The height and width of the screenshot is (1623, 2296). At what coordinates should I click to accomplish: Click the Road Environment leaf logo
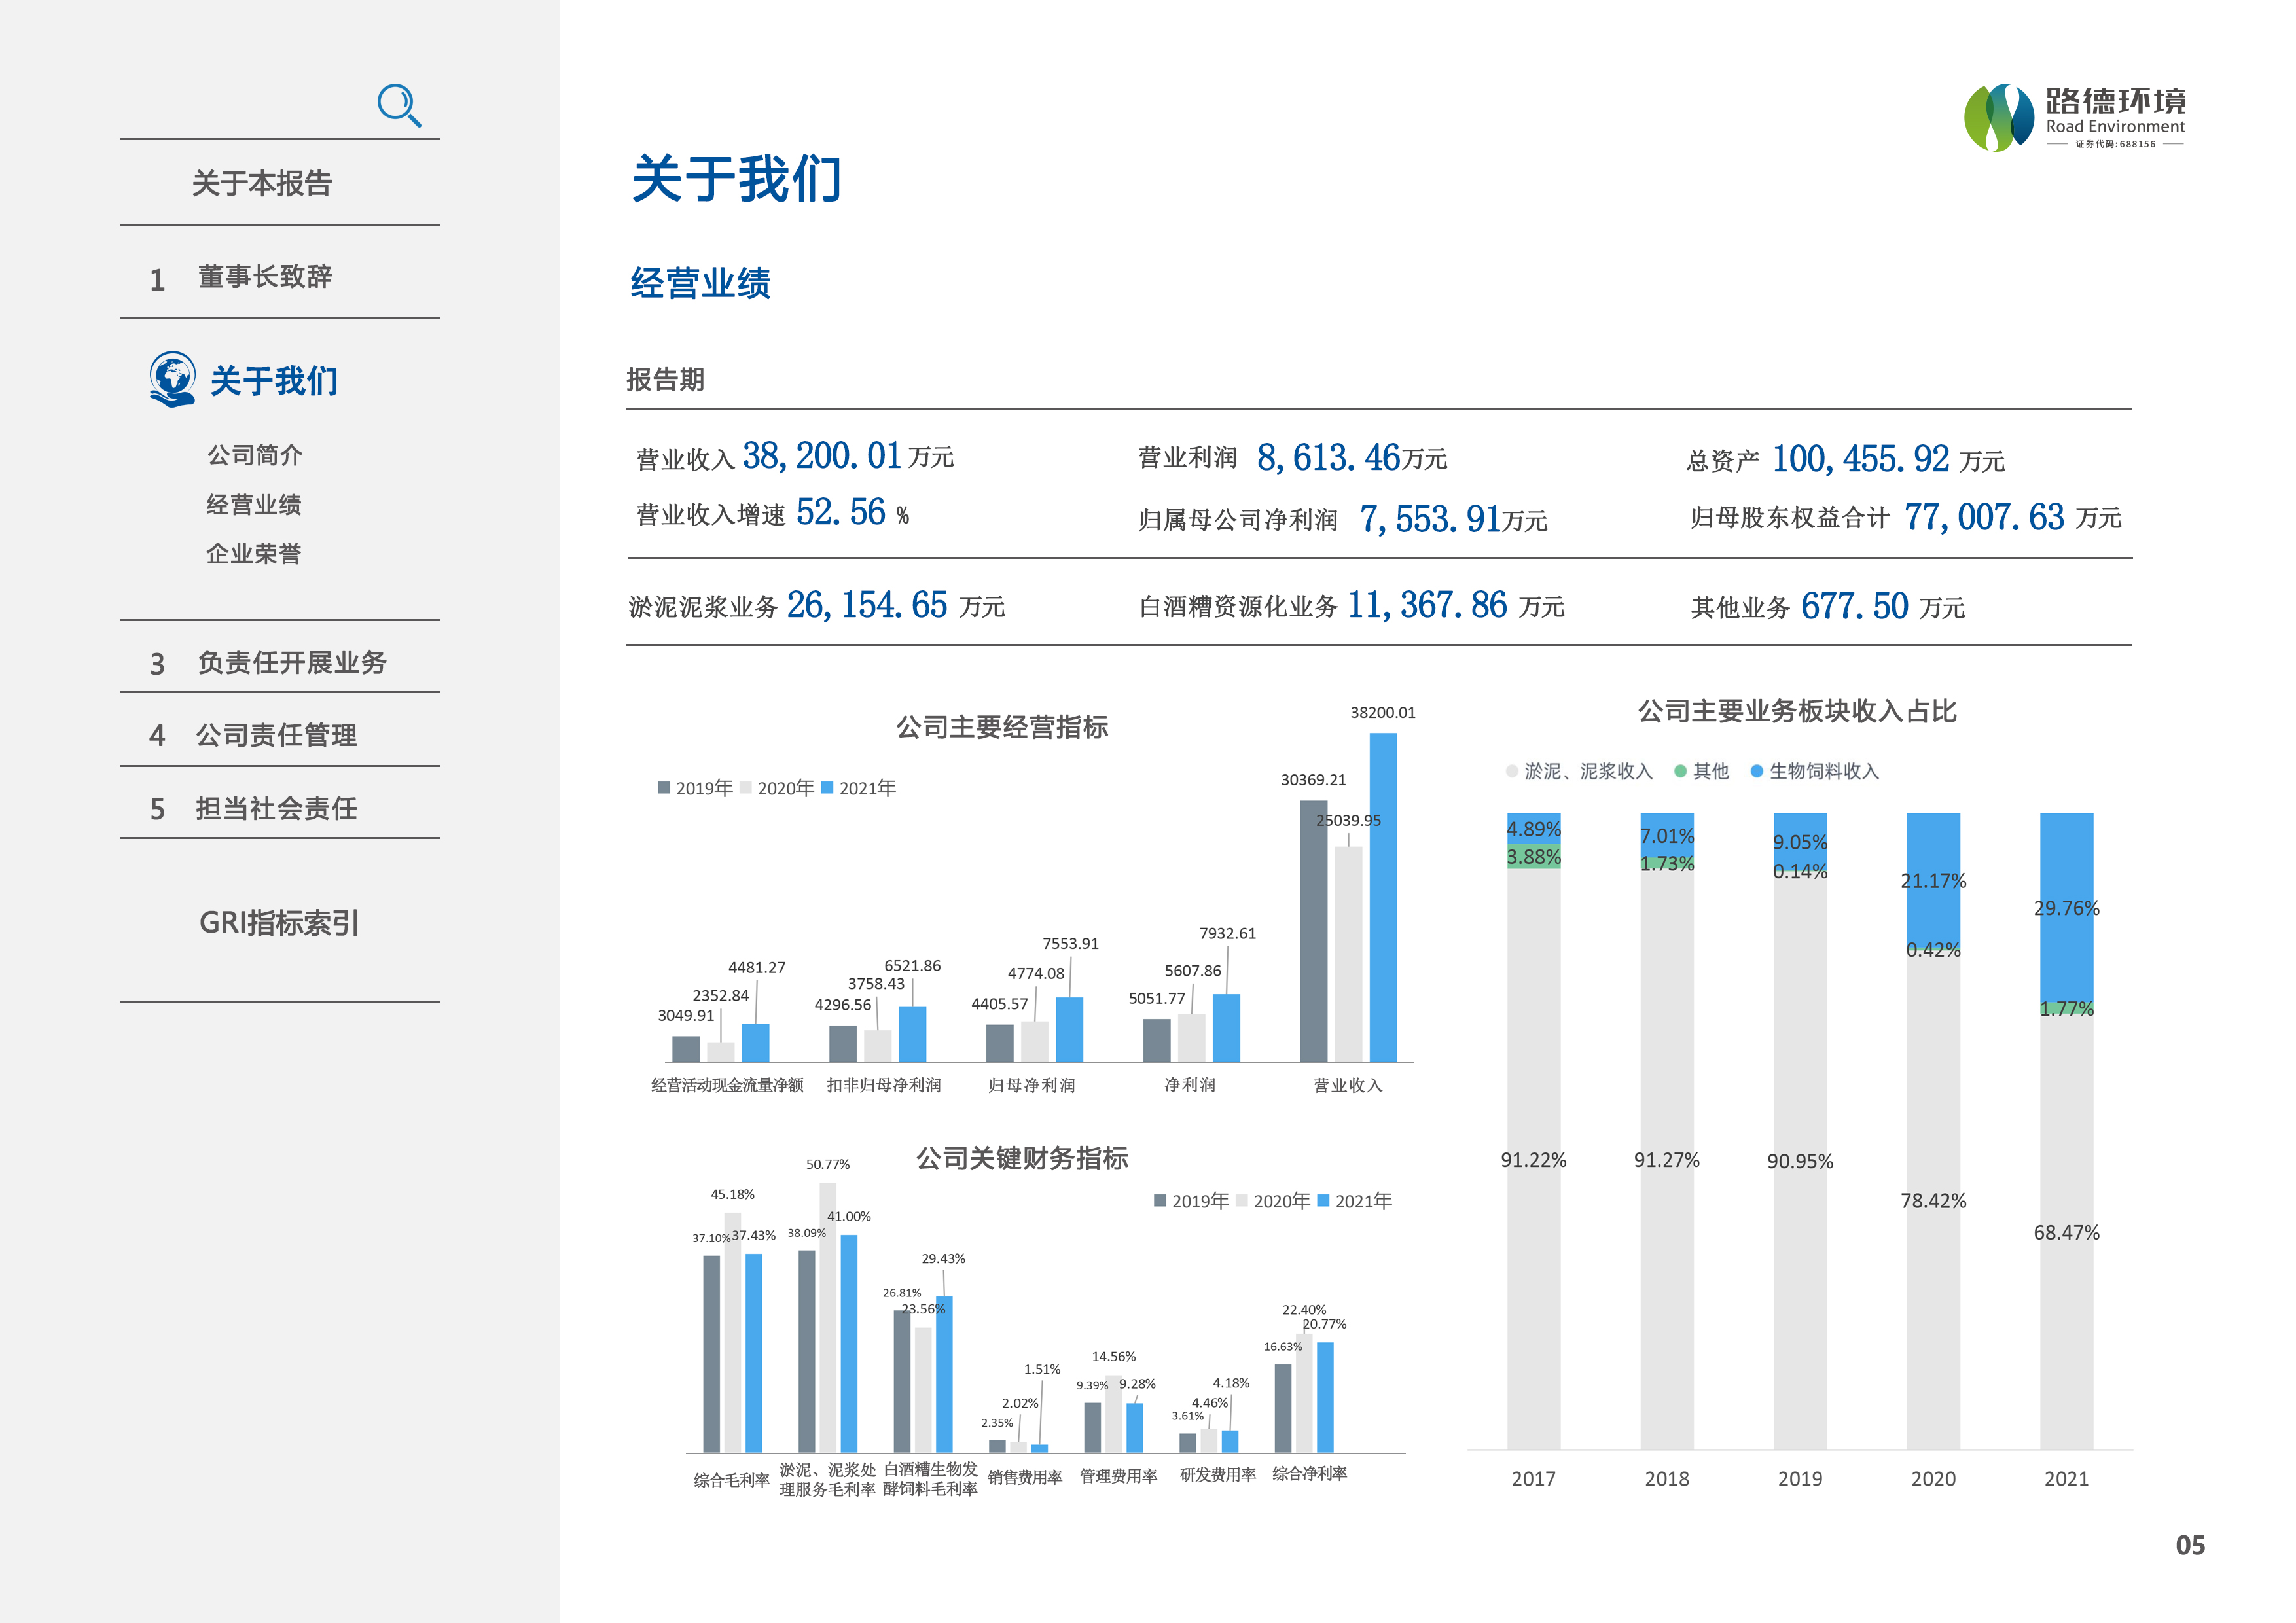click(x=1999, y=118)
